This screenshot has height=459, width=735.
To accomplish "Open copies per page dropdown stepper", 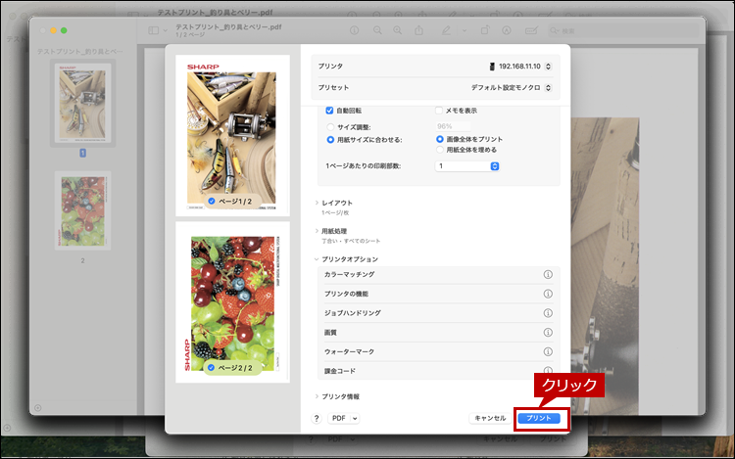I will 495,166.
